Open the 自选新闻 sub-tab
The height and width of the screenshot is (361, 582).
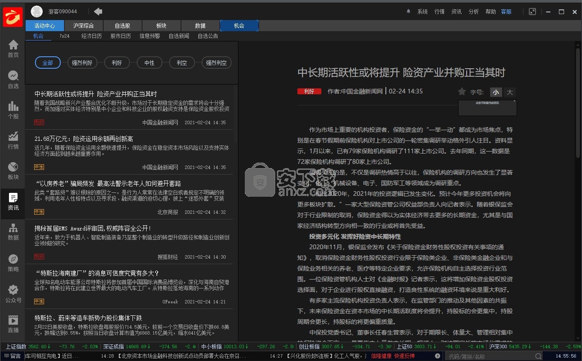point(179,36)
